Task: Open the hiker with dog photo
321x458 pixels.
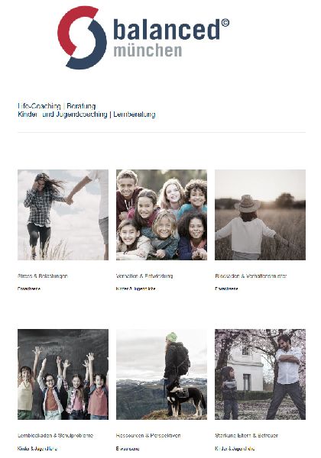Action: (161, 374)
